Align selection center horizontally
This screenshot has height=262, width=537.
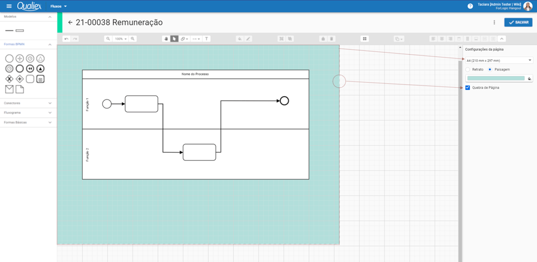tap(442, 39)
